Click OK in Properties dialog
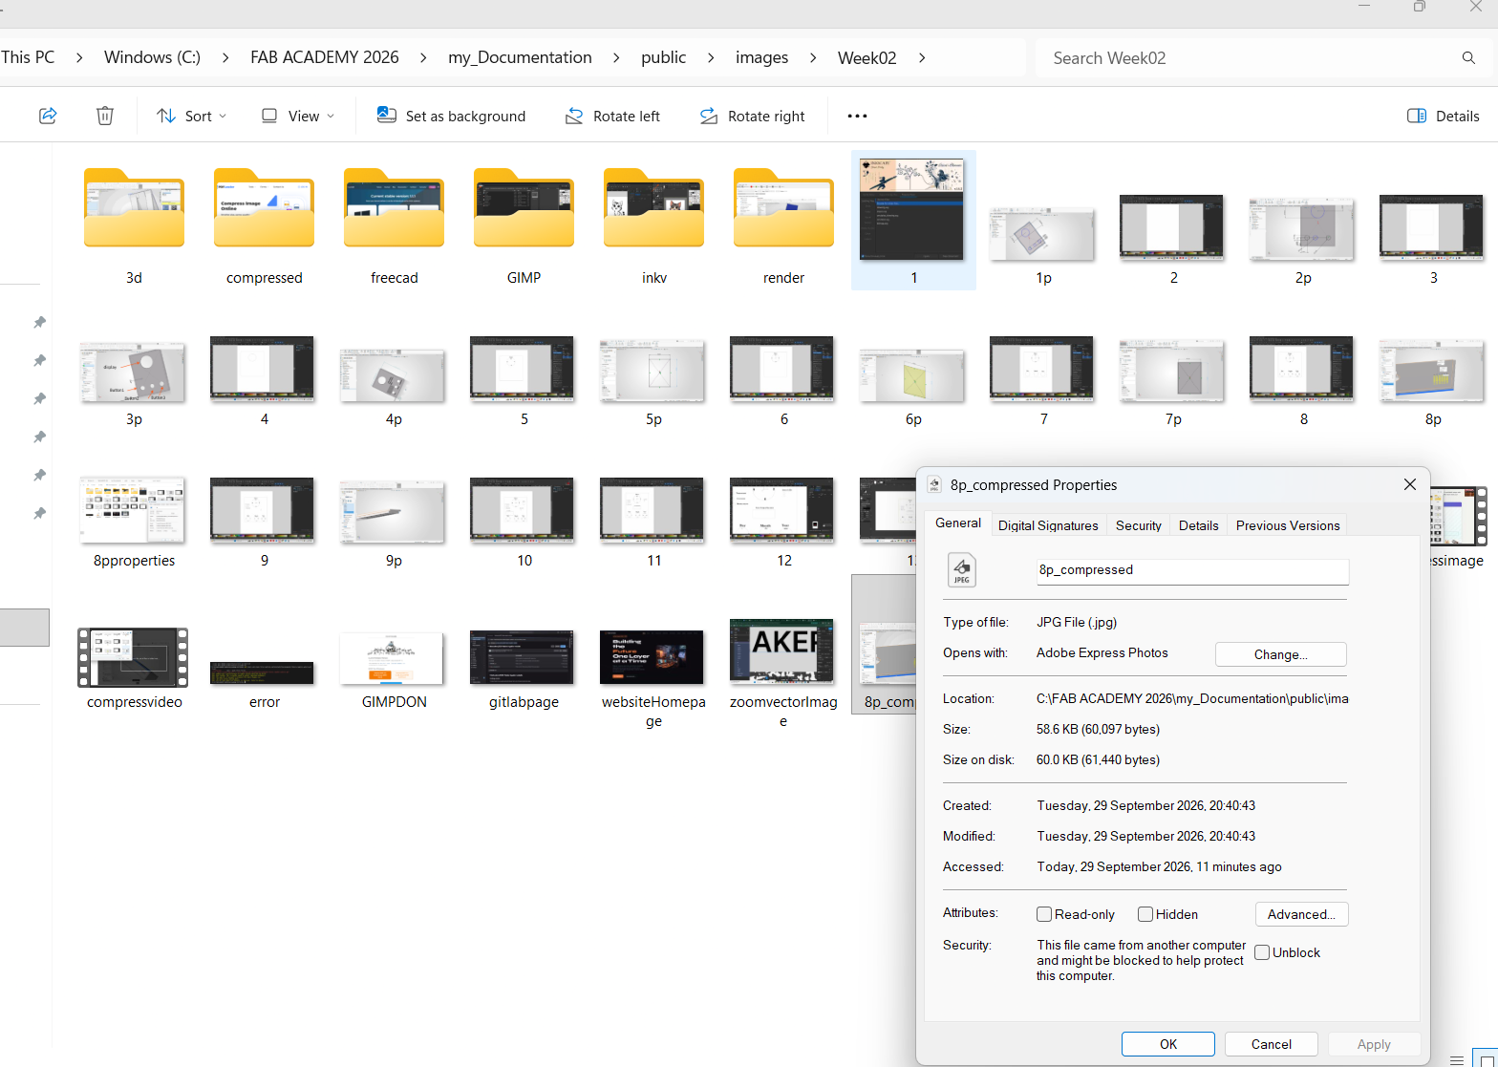The width and height of the screenshot is (1498, 1067). point(1168,1044)
